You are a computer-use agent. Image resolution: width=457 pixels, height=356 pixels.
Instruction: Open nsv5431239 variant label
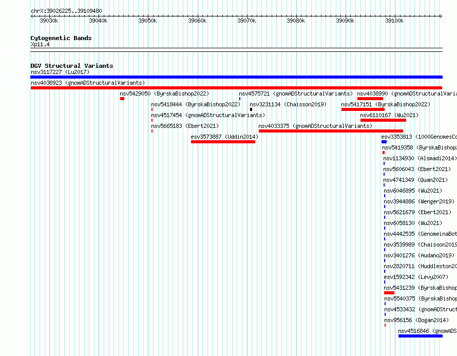coord(420,288)
